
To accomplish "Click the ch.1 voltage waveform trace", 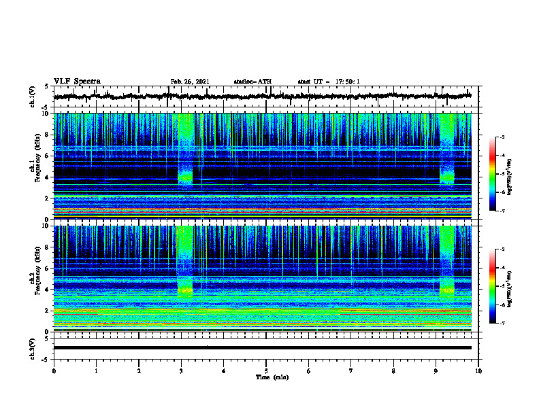I will [263, 97].
